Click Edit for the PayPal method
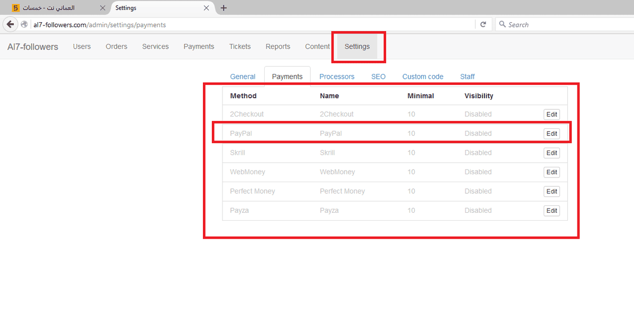Viewport: 634px width, 312px height. 552,134
